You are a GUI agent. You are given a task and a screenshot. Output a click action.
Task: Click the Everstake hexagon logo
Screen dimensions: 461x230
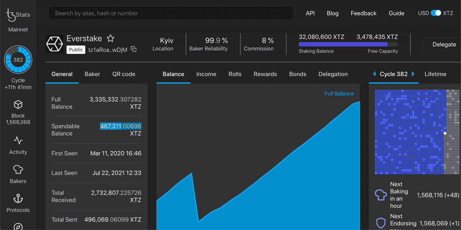54,44
